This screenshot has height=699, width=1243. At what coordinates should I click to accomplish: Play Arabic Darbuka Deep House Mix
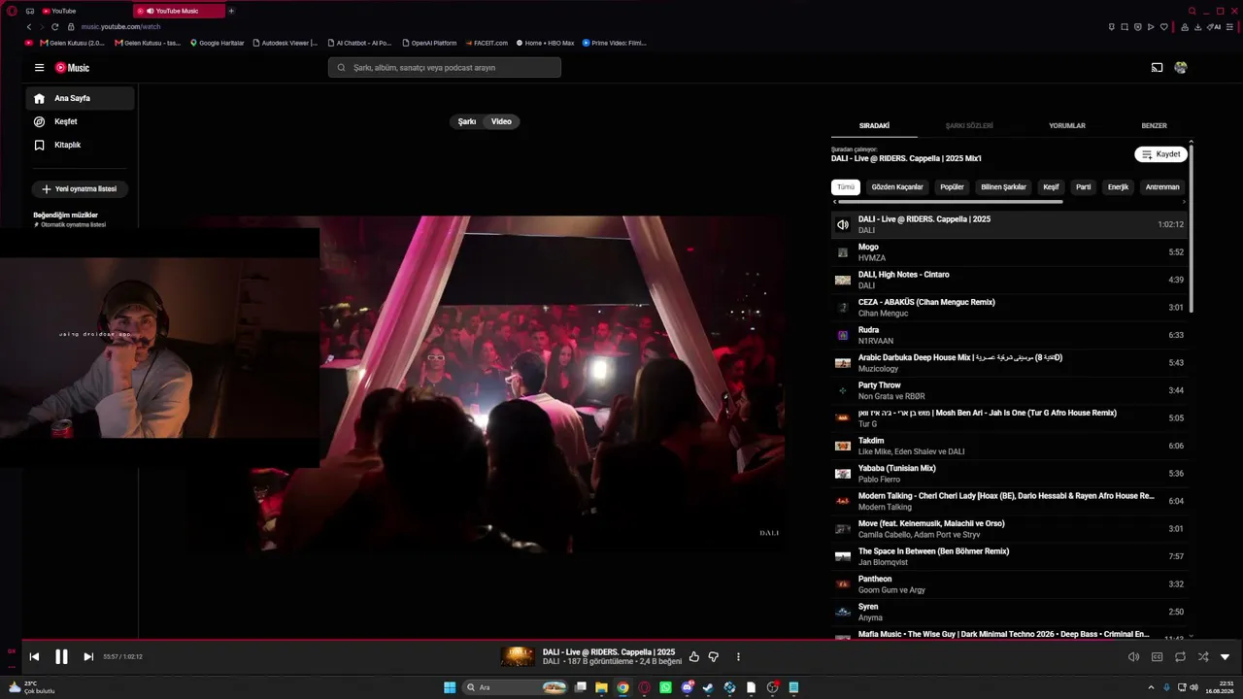click(1009, 363)
